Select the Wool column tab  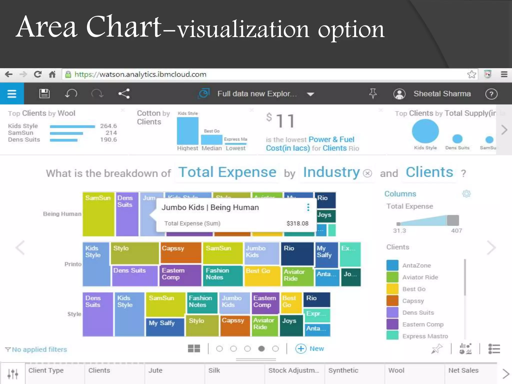point(415,373)
